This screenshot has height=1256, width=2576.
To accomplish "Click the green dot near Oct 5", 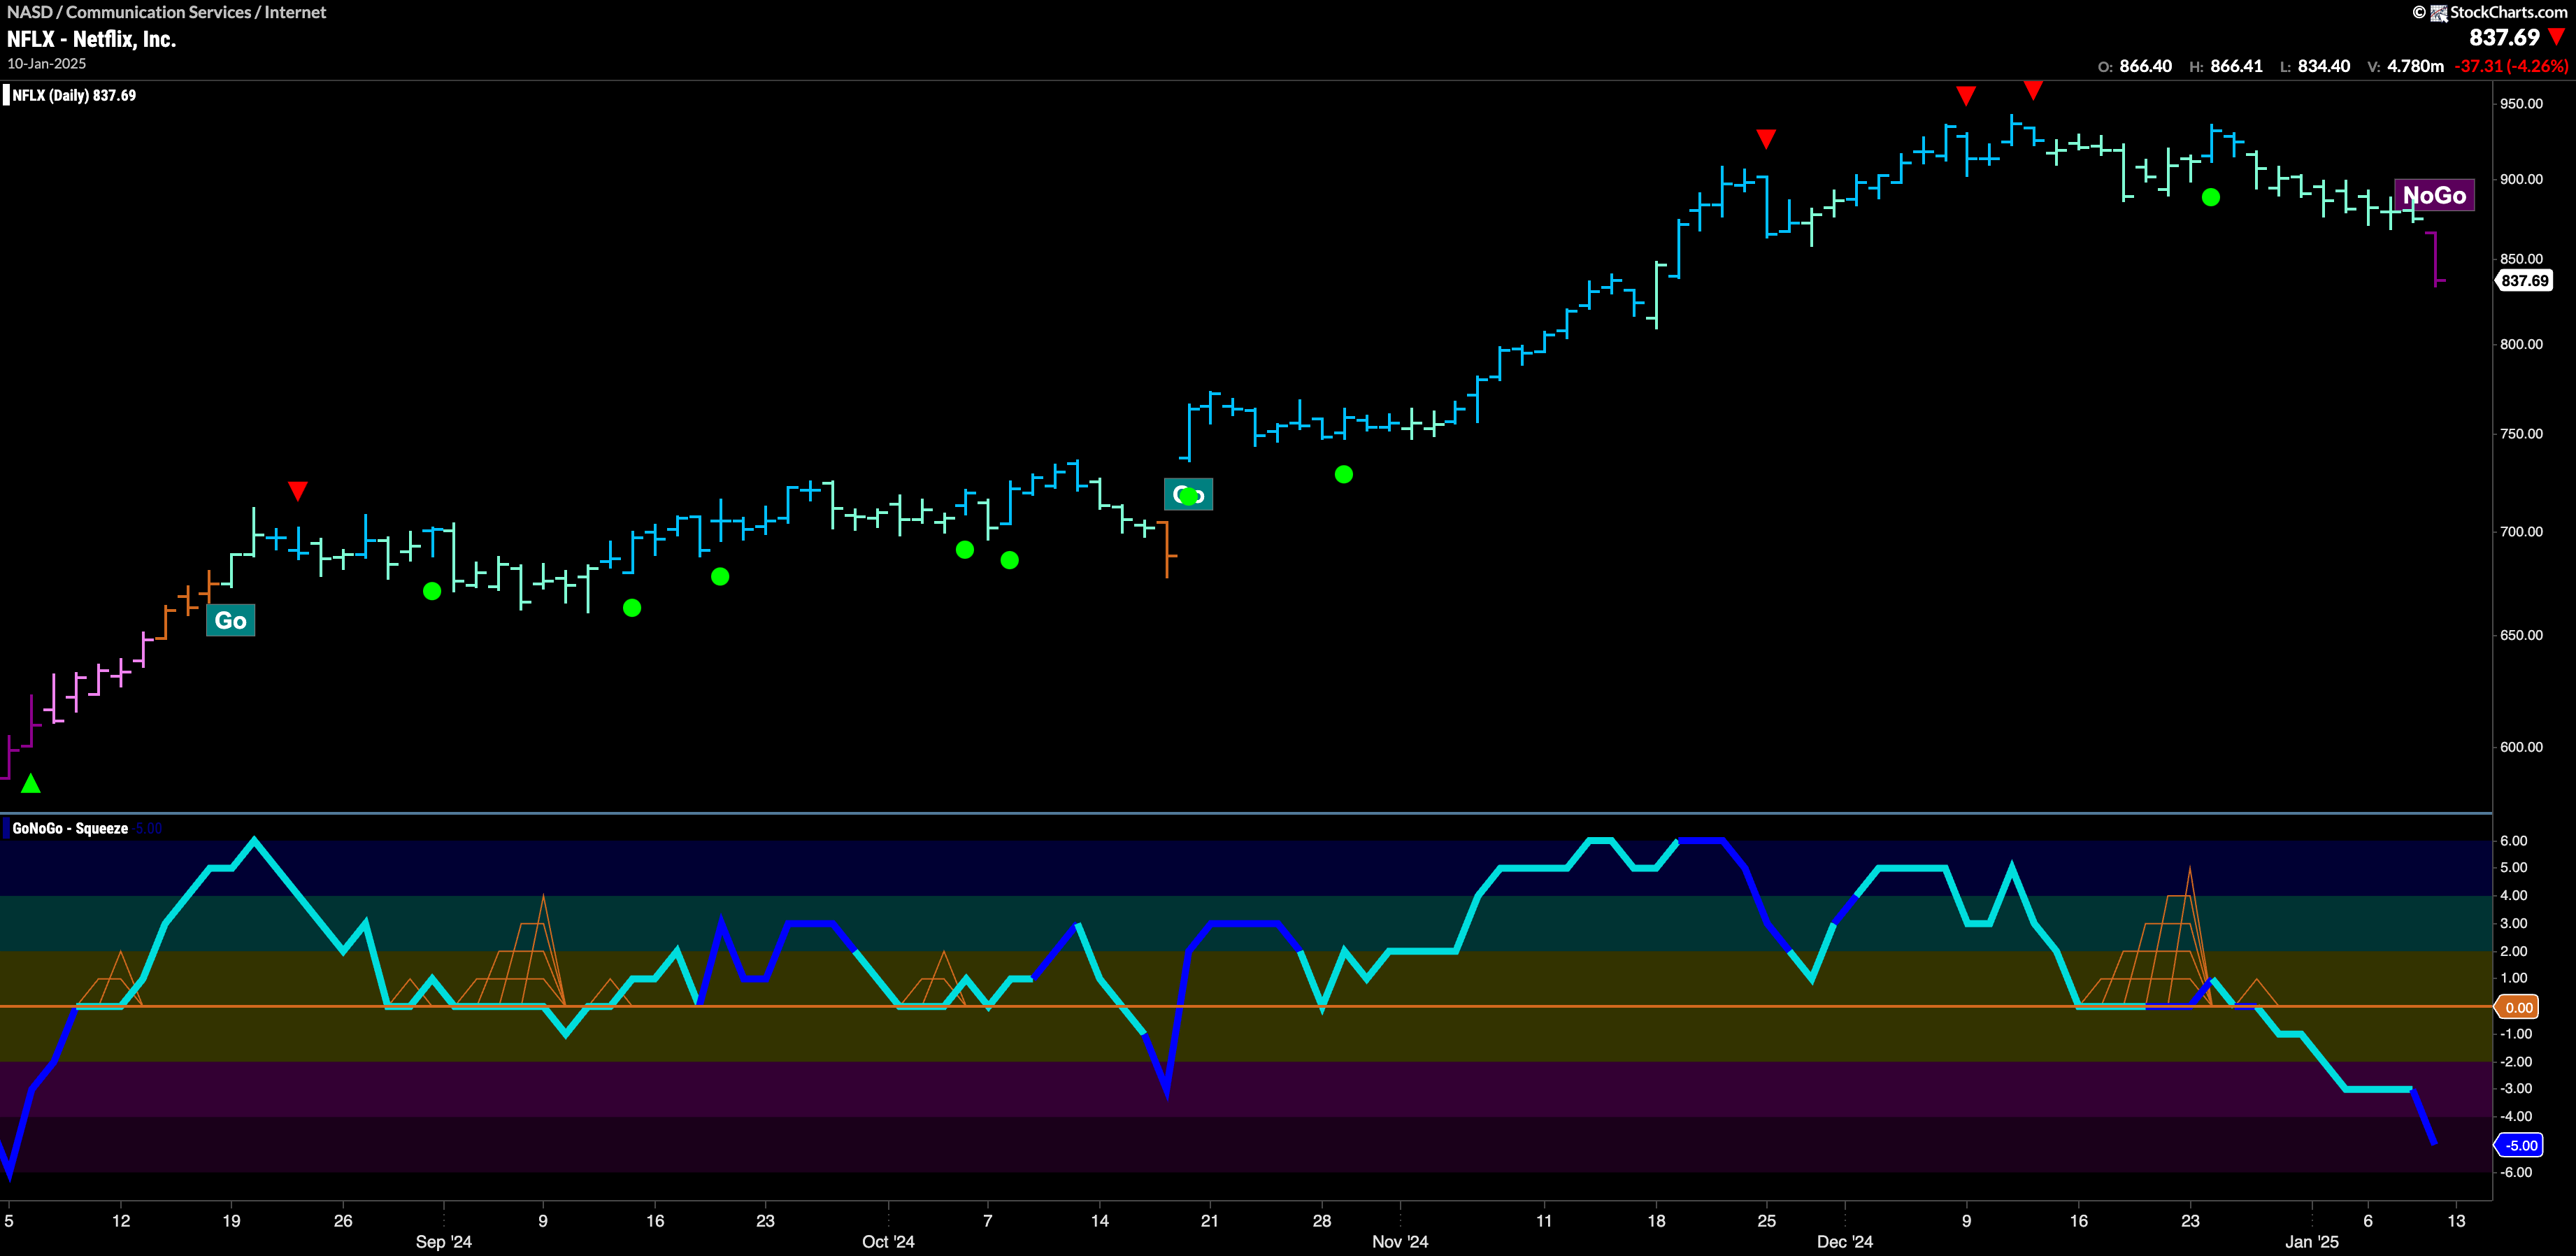I will (965, 549).
